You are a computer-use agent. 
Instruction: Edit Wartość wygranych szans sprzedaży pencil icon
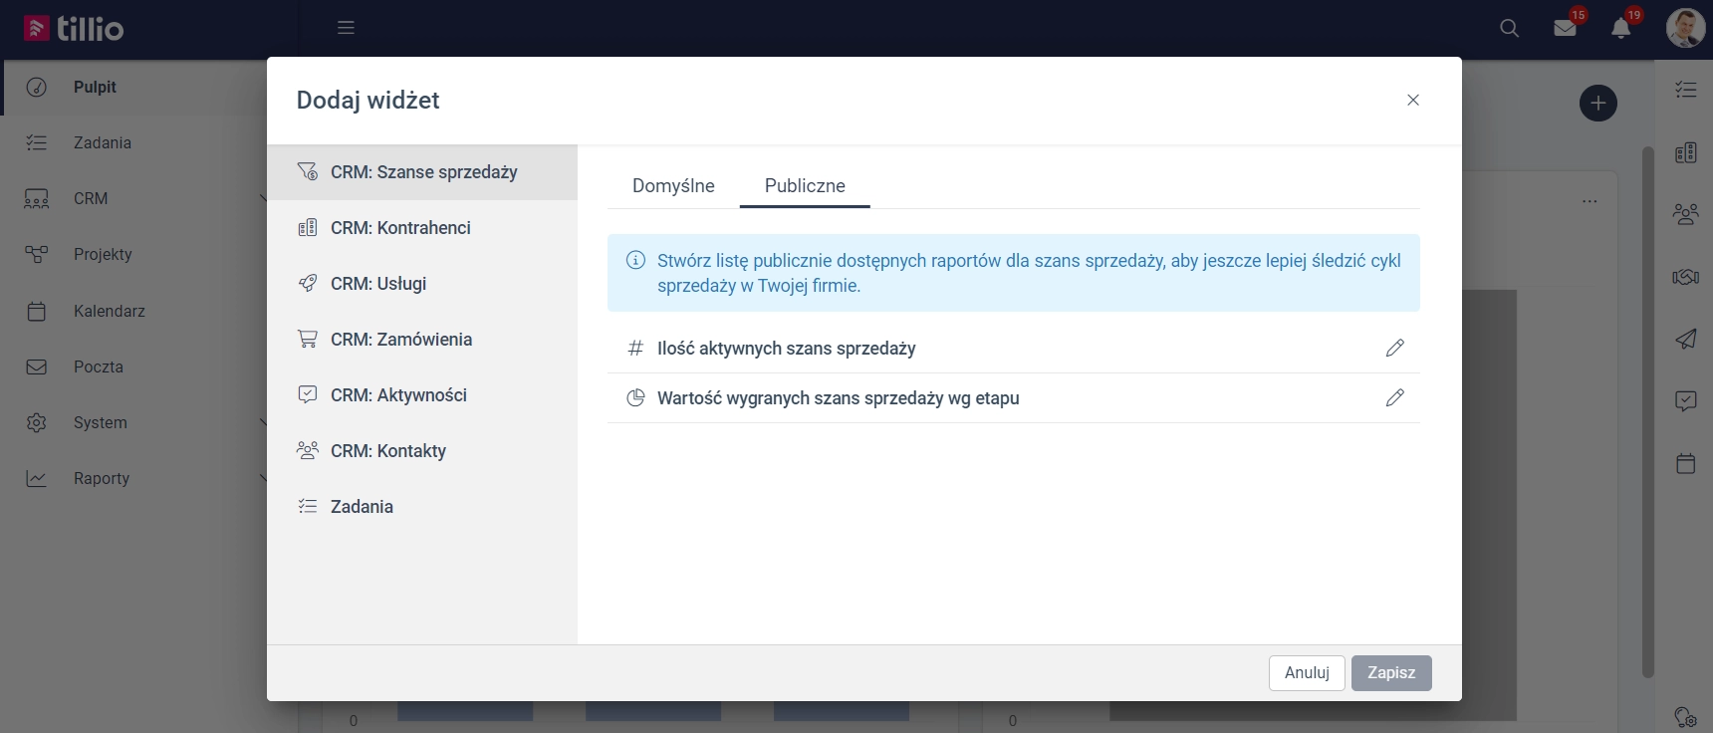tap(1394, 397)
